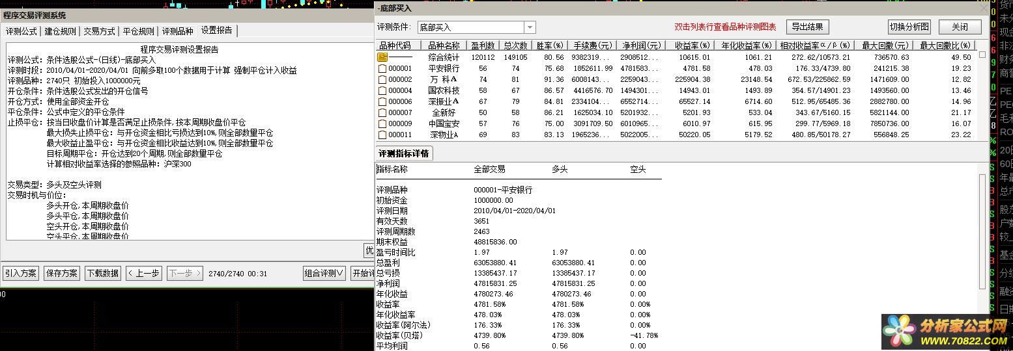This screenshot has height=351, width=1013.
Task: Click the 保存方案 button
Action: [62, 273]
